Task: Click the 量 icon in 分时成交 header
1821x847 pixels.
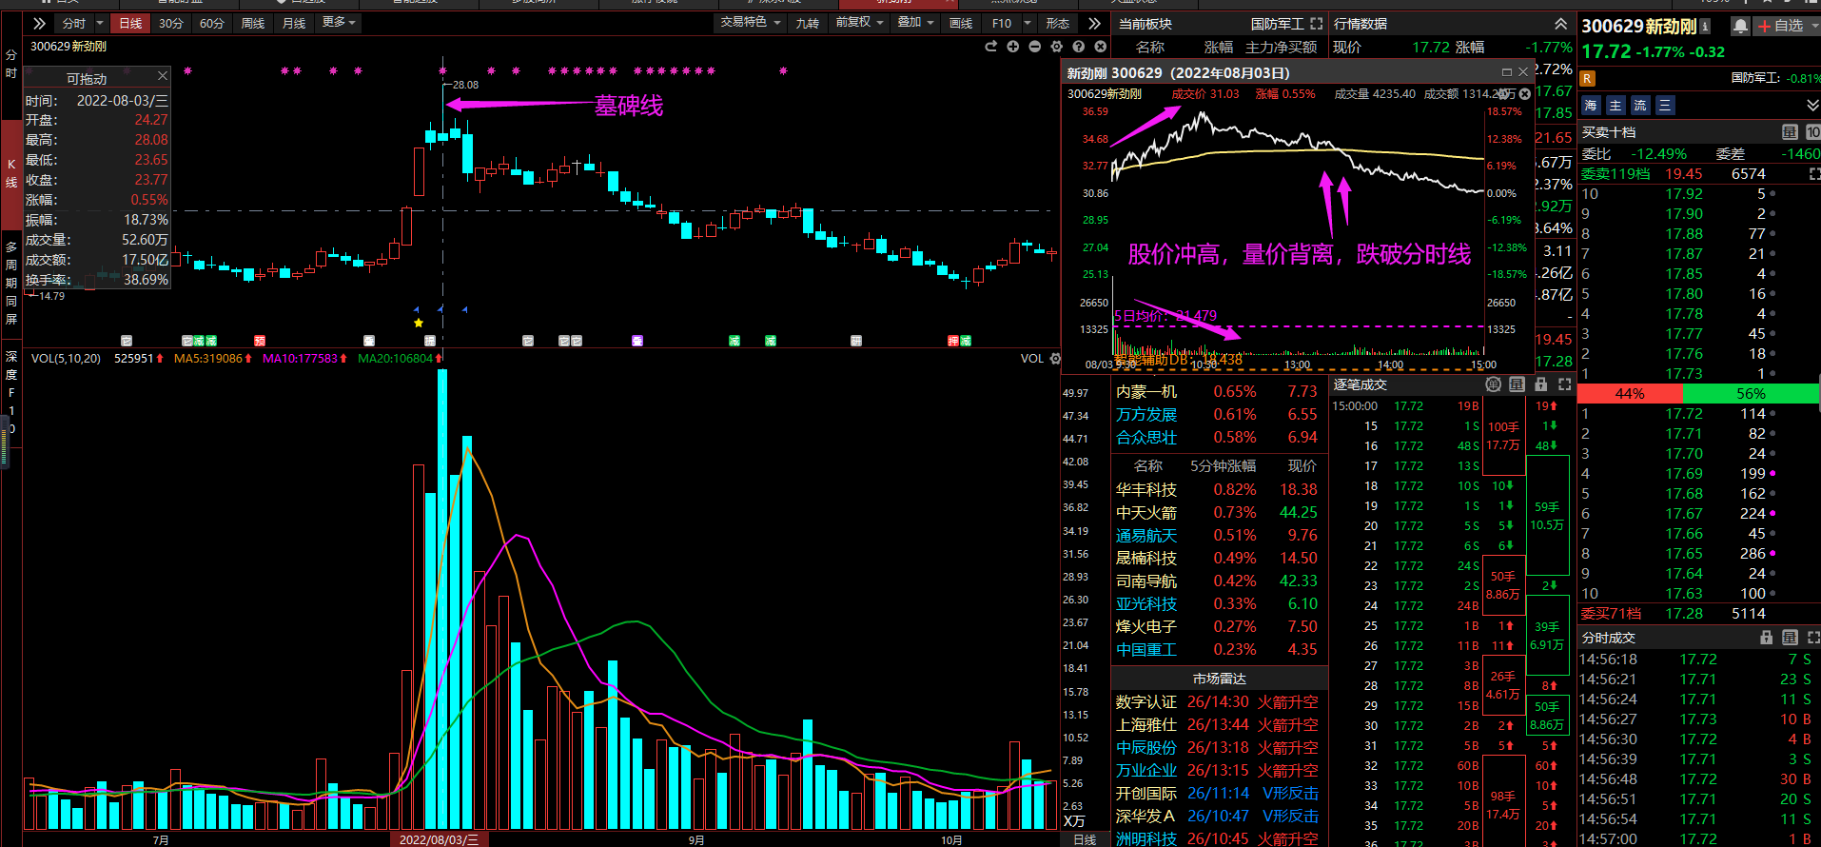Action: click(1790, 638)
